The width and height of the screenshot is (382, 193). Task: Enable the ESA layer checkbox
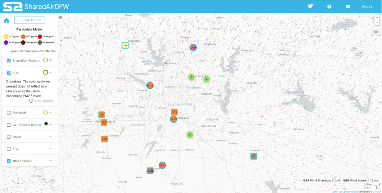(x=9, y=149)
